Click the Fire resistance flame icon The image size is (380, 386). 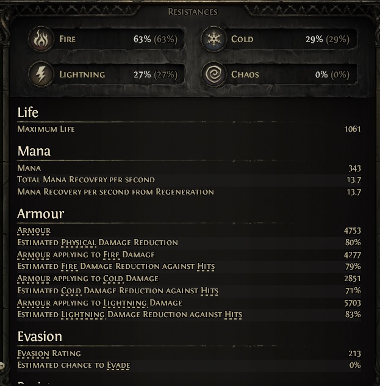pos(41,39)
